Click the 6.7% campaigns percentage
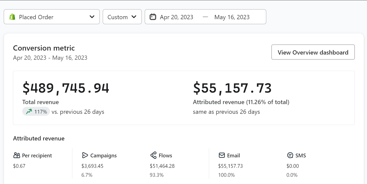Screen dimensions: 367x184 coord(87,175)
